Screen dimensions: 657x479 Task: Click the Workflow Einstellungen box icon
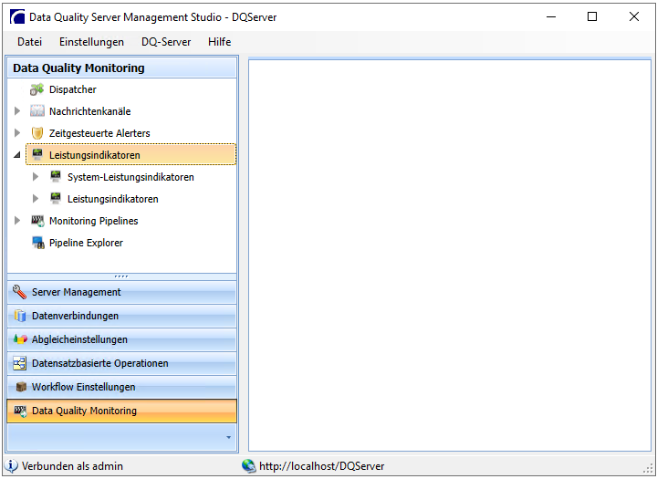20,387
